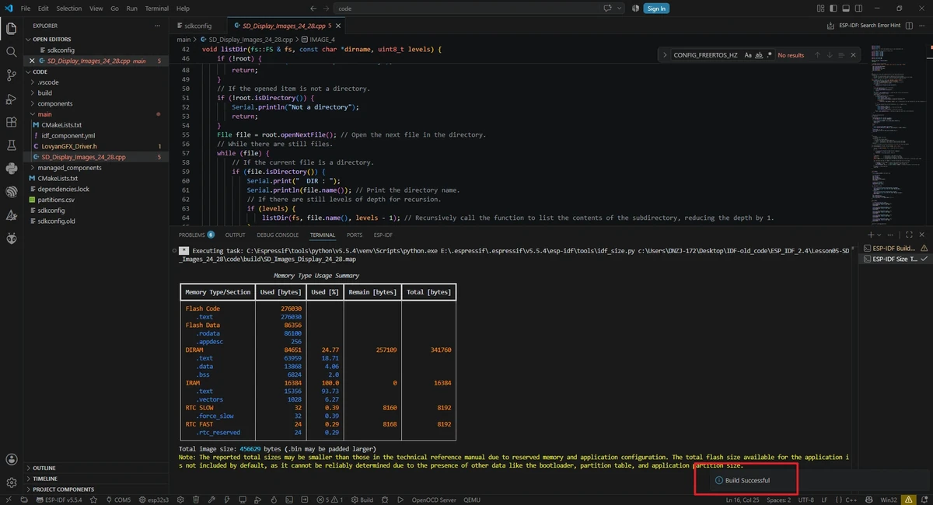Open the editor More Actions ellipsis
Viewport: 933px width, 505px height.
click(922, 26)
